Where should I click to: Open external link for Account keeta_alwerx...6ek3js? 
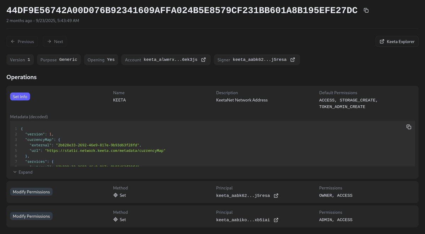(204, 60)
